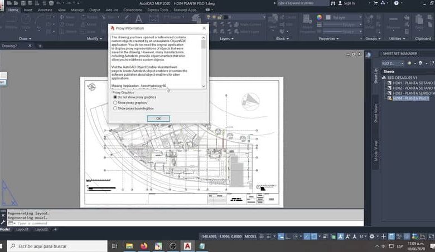Click the Quick Access Undo arrow
This screenshot has height=252, width=435.
59,3
